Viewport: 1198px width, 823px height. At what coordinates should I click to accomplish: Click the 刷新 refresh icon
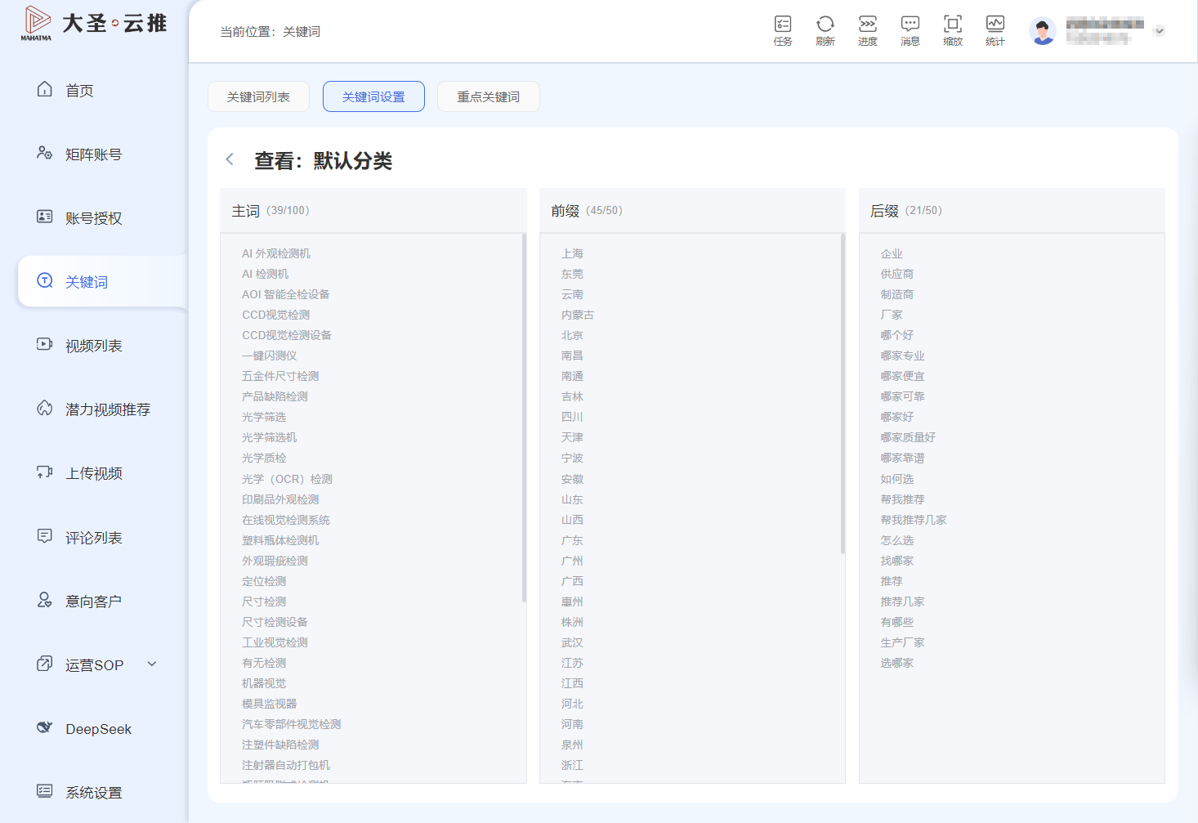(825, 30)
